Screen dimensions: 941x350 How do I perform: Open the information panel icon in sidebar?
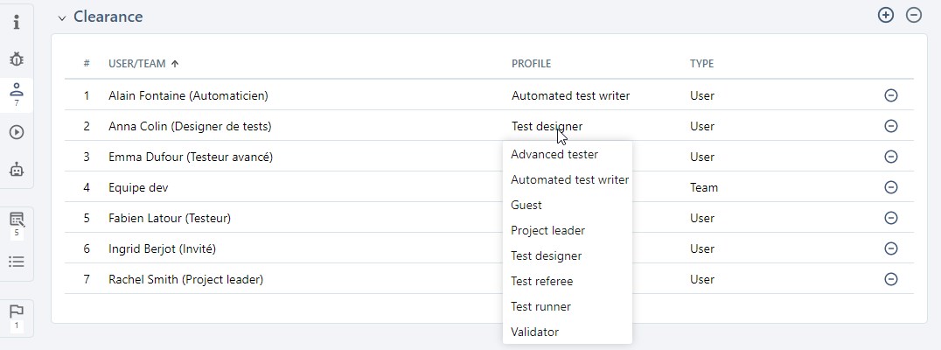coord(17,22)
